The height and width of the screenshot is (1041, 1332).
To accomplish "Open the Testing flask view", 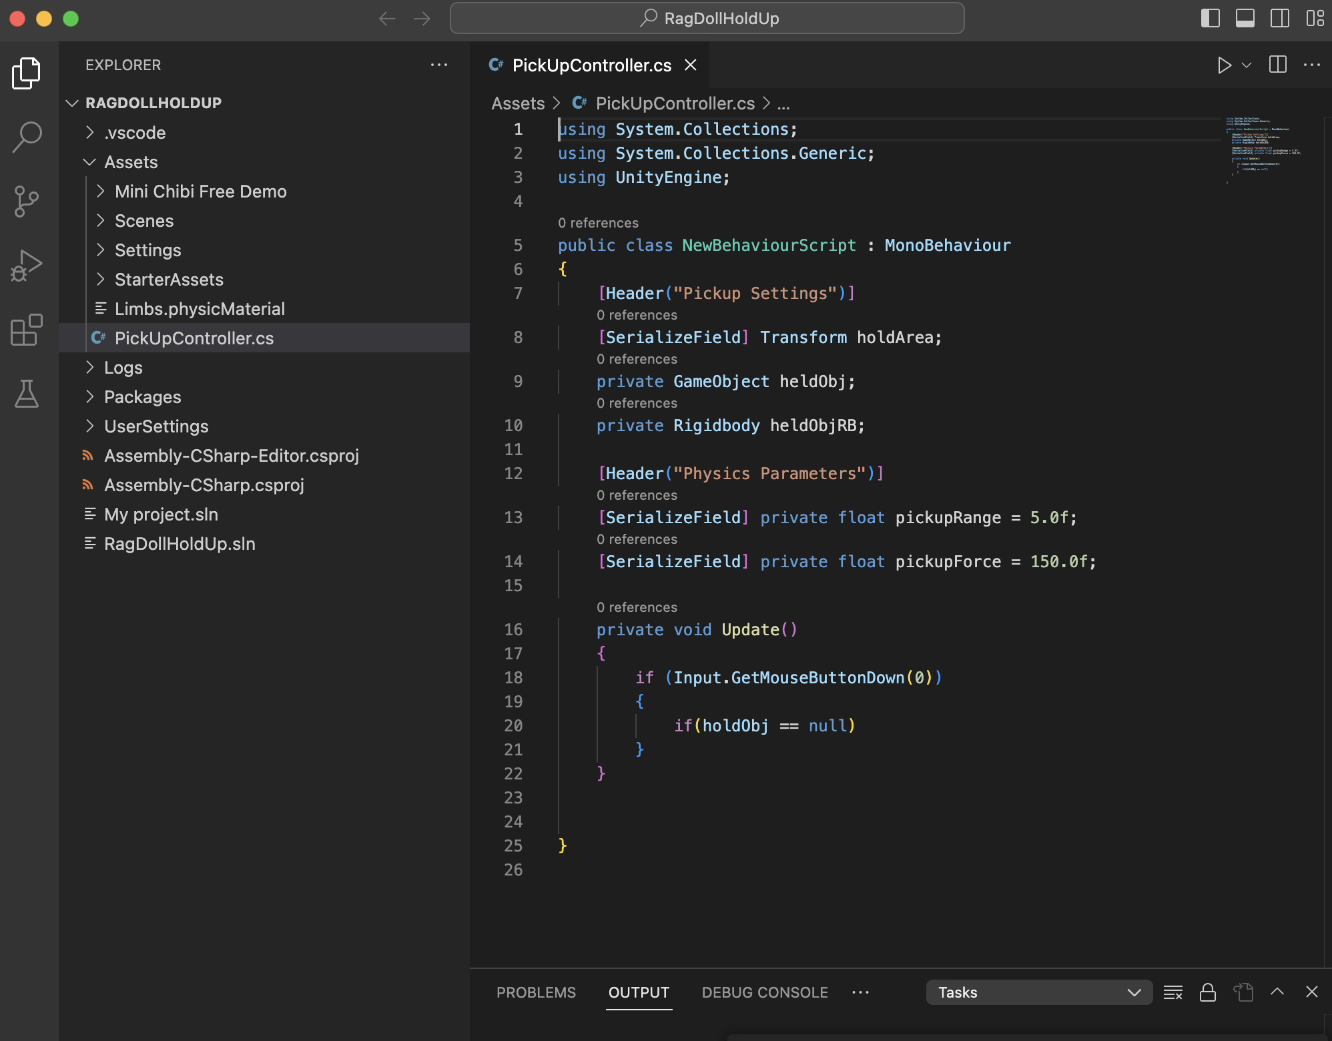I will [27, 394].
